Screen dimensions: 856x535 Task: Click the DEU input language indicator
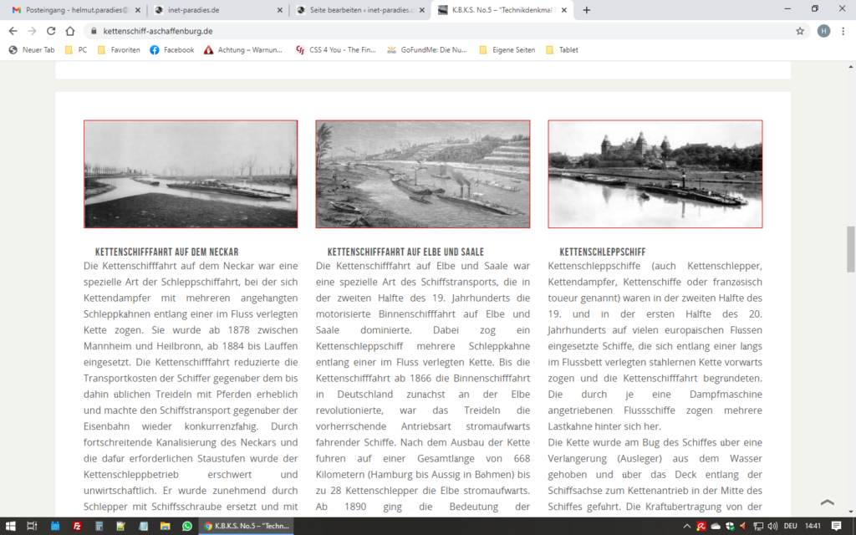pos(790,527)
